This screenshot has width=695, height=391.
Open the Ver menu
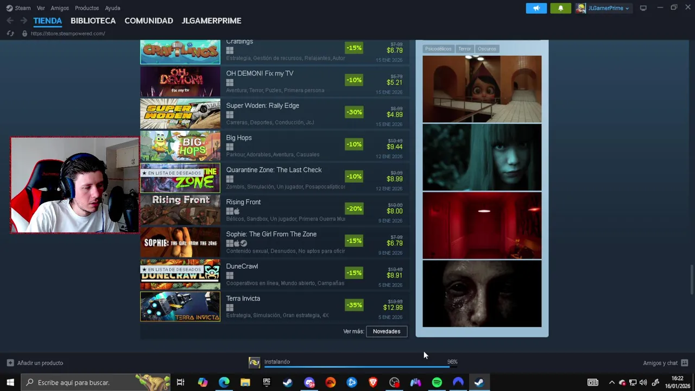41,8
